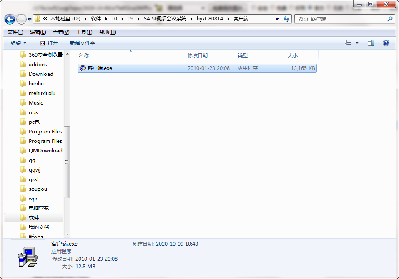Open recent pages dropdown next to Forward
The width and height of the screenshot is (399, 279).
pos(30,19)
